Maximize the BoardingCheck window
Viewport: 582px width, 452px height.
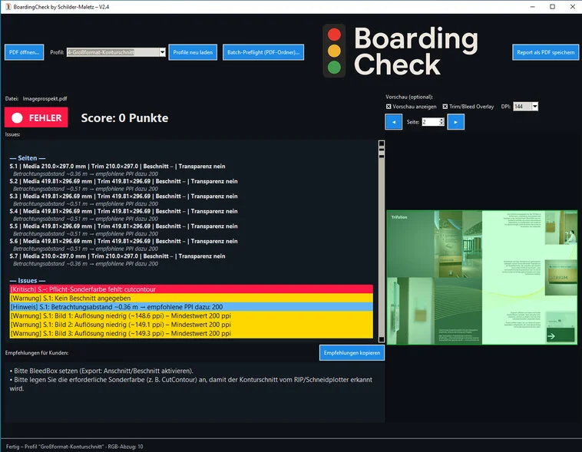552,6
